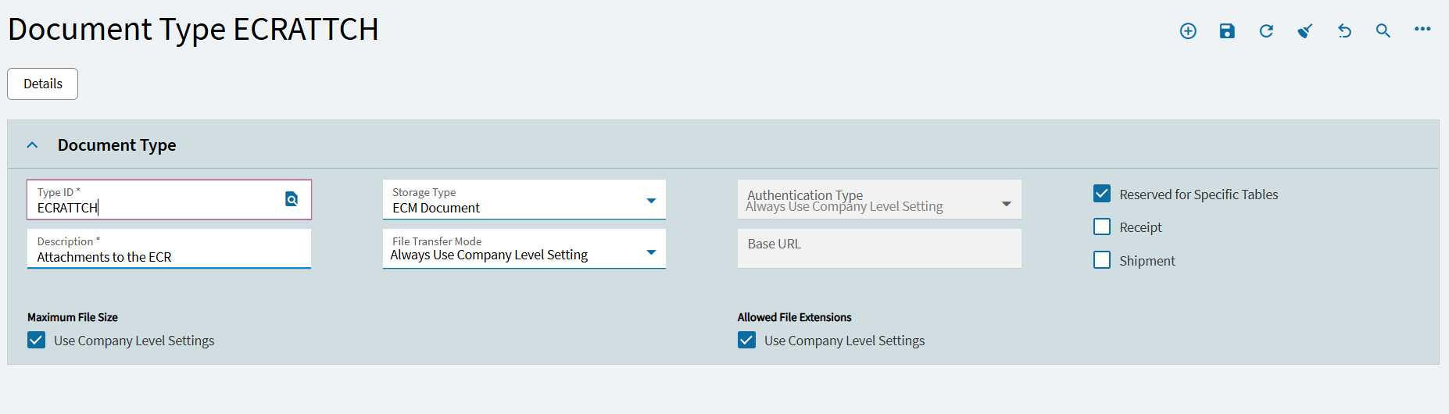The image size is (1449, 414).
Task: Refresh the document type record
Action: [1266, 31]
